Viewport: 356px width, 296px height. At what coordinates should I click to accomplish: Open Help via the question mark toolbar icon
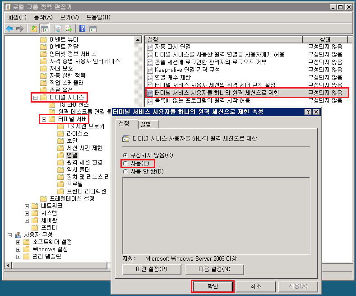(x=82, y=28)
